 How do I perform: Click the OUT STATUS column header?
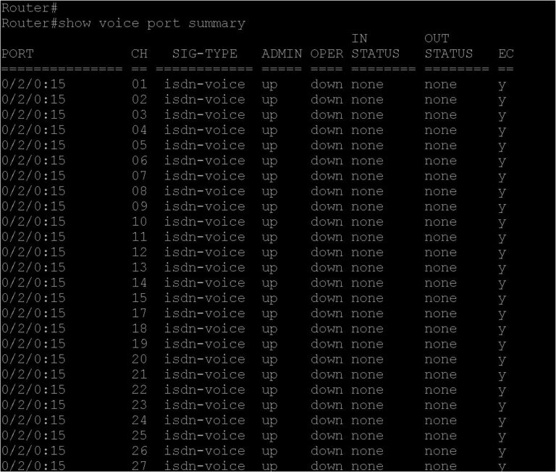point(449,46)
